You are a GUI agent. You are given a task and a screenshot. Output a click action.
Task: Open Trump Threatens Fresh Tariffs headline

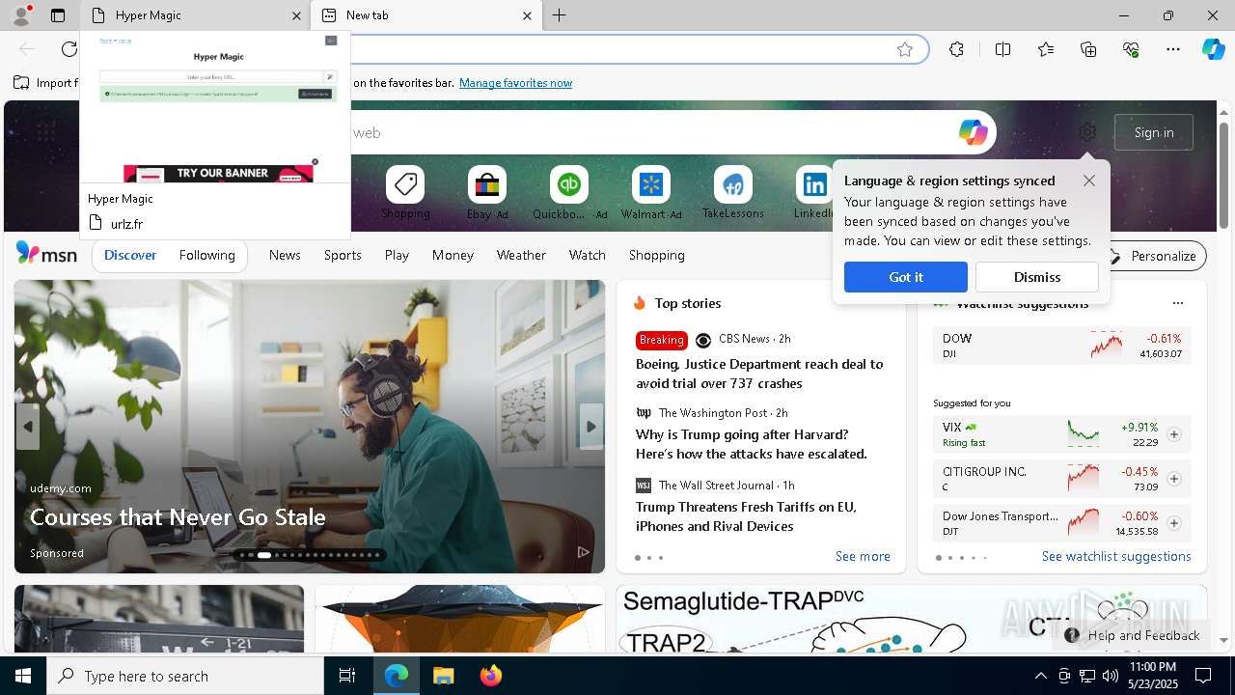[x=746, y=516]
